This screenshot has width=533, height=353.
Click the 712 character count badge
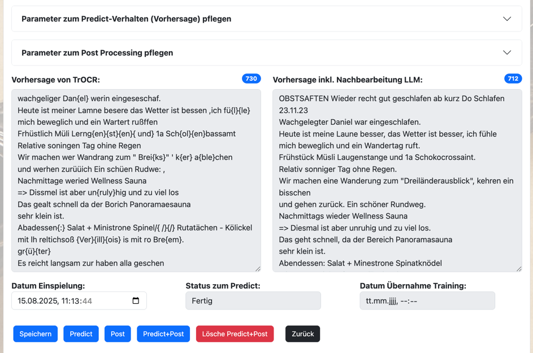tap(513, 79)
